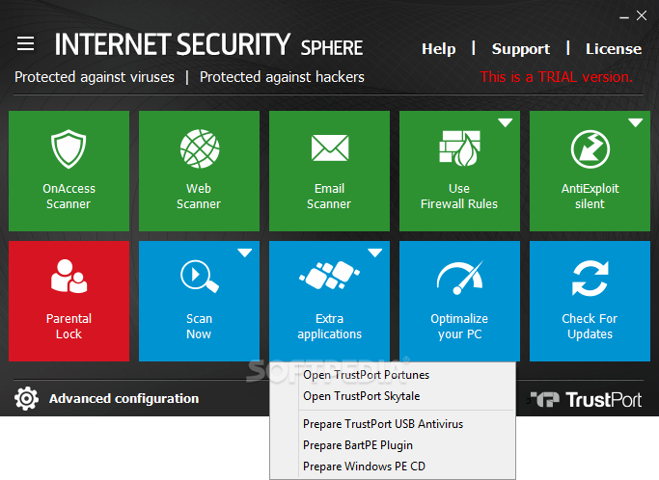The width and height of the screenshot is (659, 480).
Task: Click the Optimalize your PC gauge icon
Action: pyautogui.click(x=458, y=279)
